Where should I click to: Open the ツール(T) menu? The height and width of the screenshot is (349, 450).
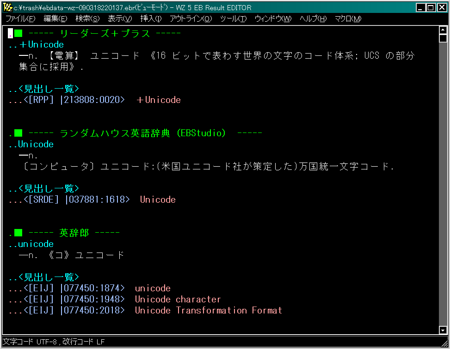(x=233, y=18)
